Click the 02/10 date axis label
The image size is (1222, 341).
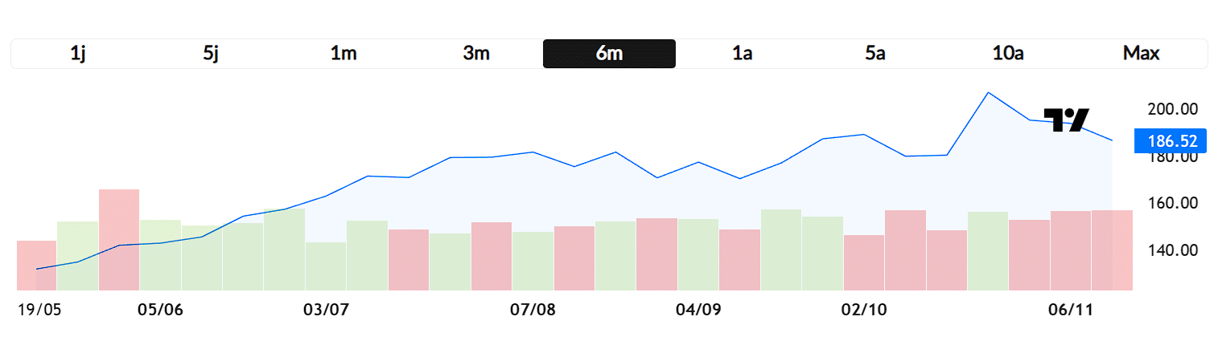point(862,311)
